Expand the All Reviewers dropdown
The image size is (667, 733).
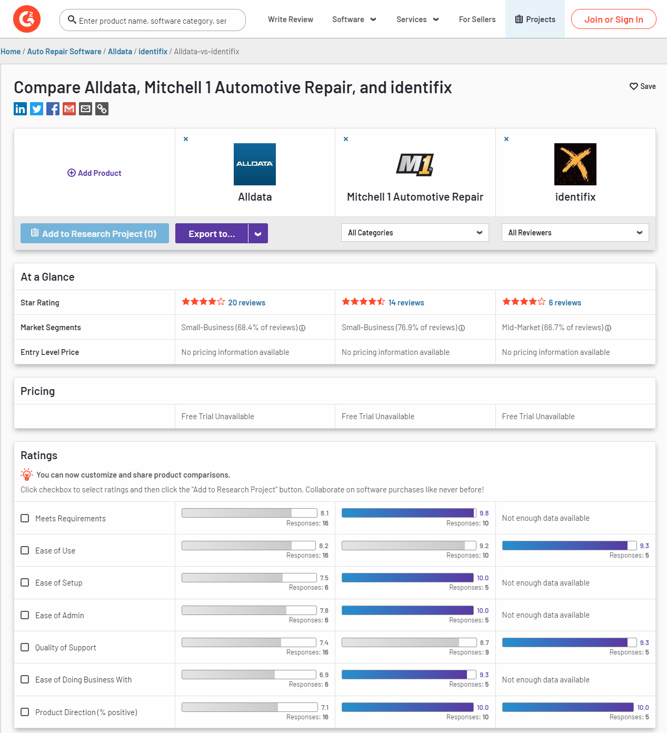(575, 233)
